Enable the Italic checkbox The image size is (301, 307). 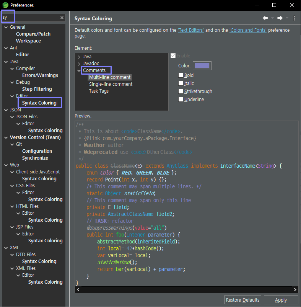(x=181, y=83)
